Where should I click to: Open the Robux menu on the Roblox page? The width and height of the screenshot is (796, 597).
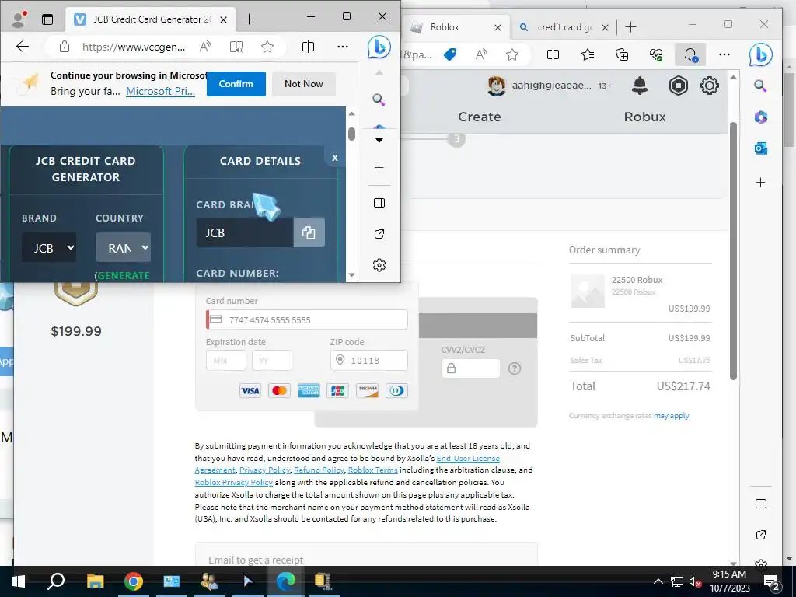click(644, 117)
